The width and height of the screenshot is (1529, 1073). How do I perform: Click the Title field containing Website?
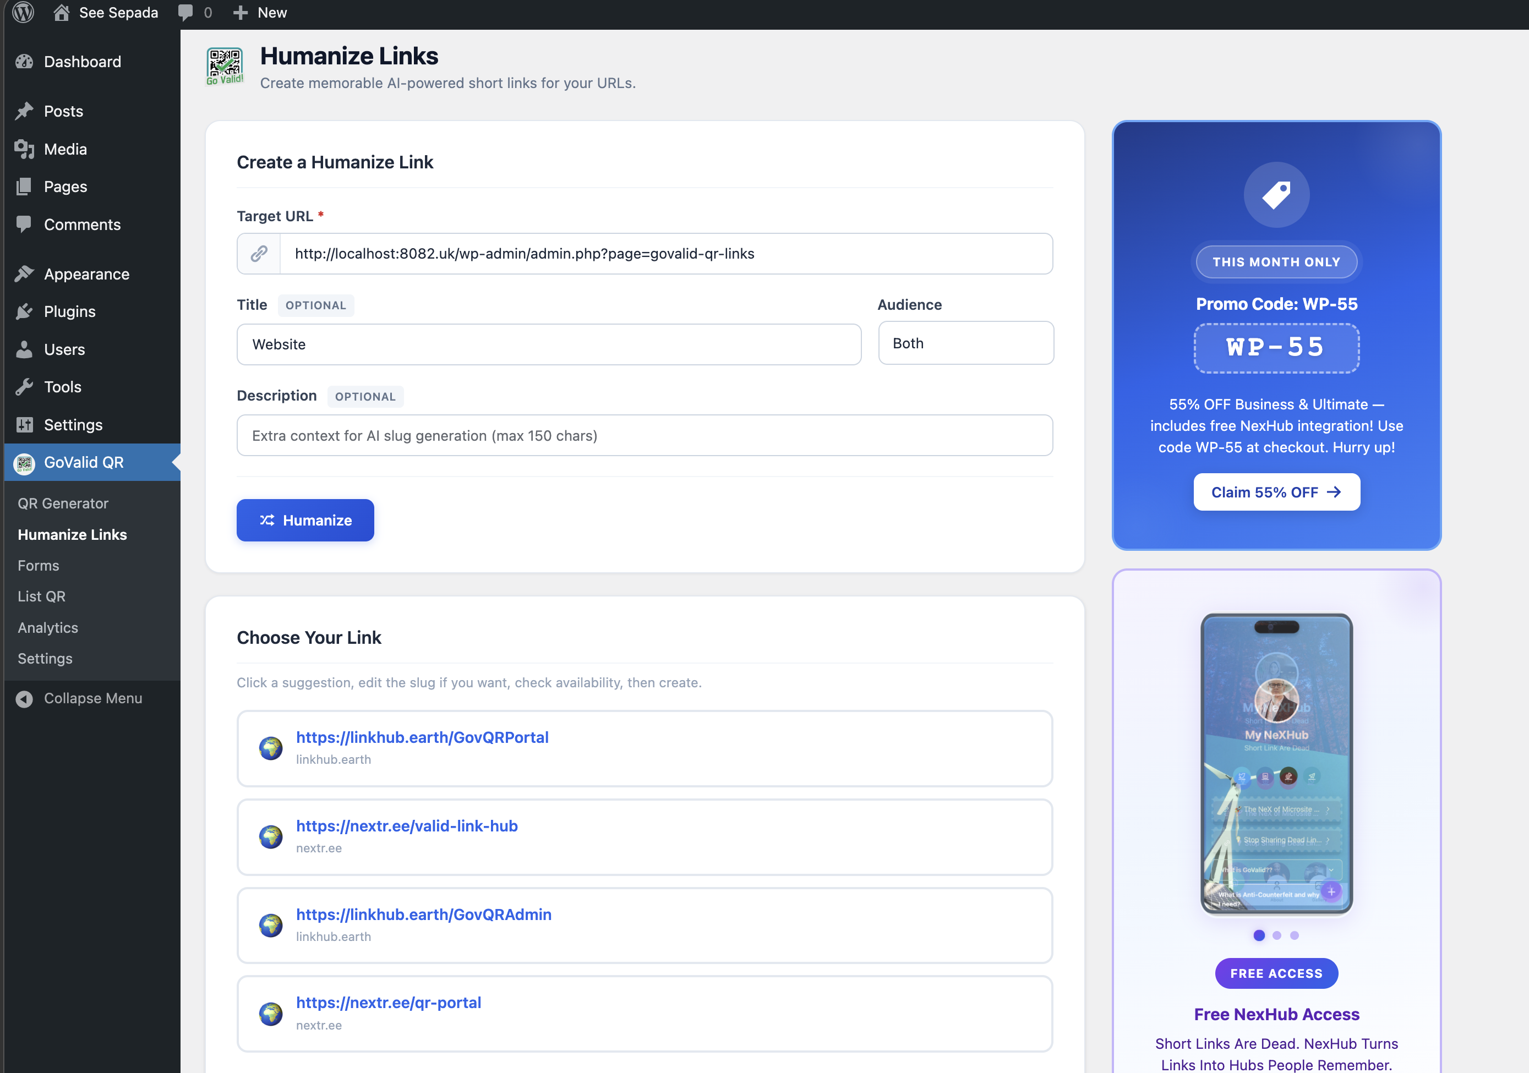(x=549, y=345)
